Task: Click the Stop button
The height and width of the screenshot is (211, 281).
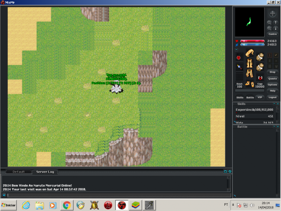Action: [x=272, y=72]
